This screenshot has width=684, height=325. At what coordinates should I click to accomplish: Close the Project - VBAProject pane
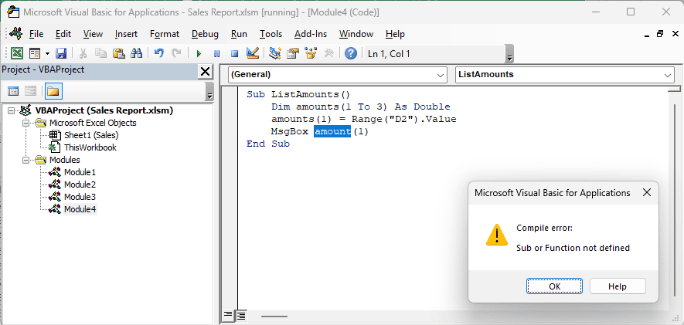pos(205,71)
